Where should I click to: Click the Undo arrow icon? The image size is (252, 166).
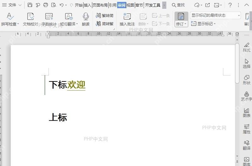[61, 5]
